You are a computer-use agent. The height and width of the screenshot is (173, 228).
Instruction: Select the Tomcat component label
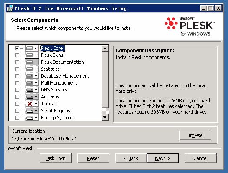48,104
